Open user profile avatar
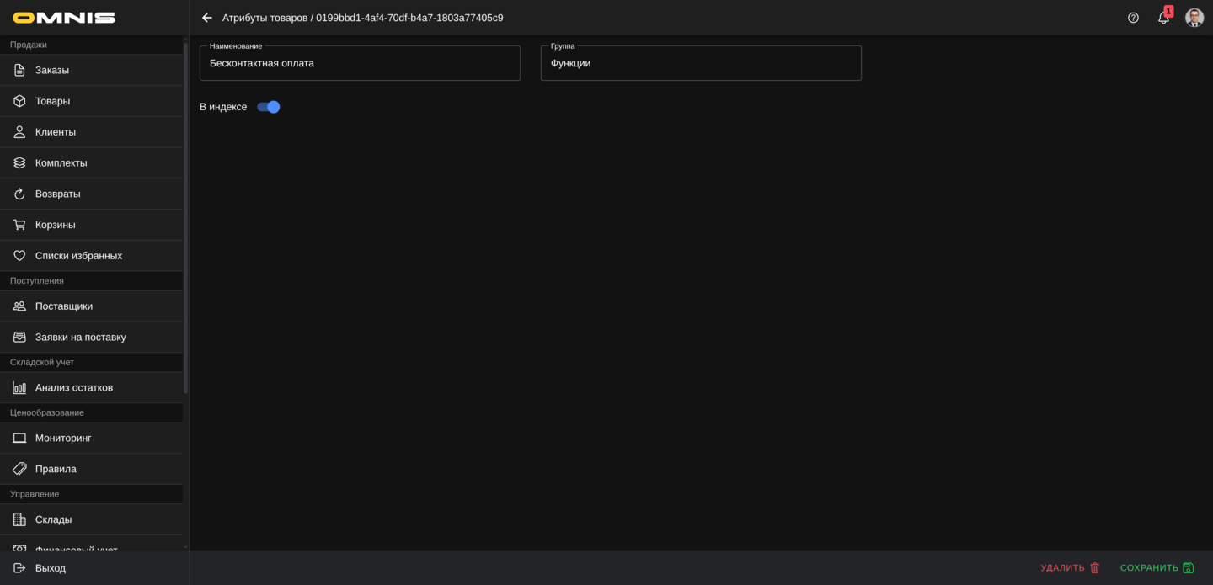 point(1194,18)
